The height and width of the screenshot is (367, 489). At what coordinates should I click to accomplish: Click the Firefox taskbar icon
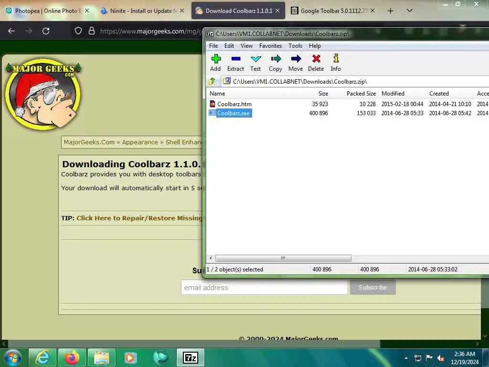72,357
